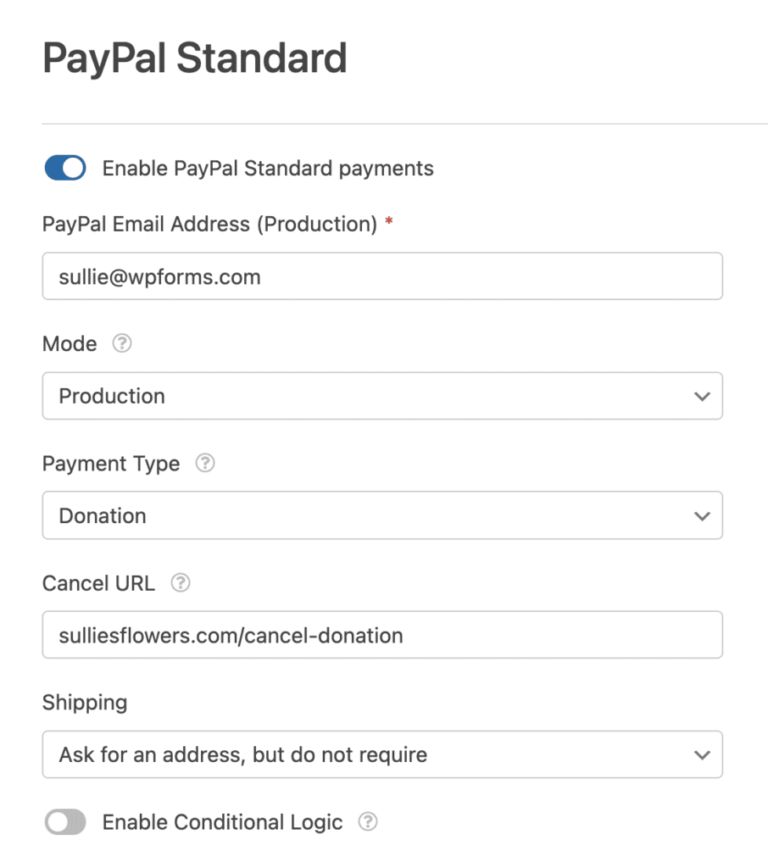Click the Enable Conditional Logic help icon
Image resolution: width=768 pixels, height=868 pixels.
368,822
